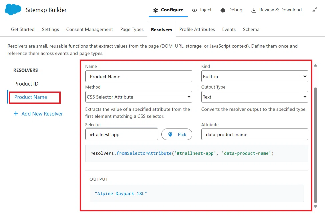The image size is (325, 224).
Task: Select the Product Name resolver
Action: click(31, 97)
